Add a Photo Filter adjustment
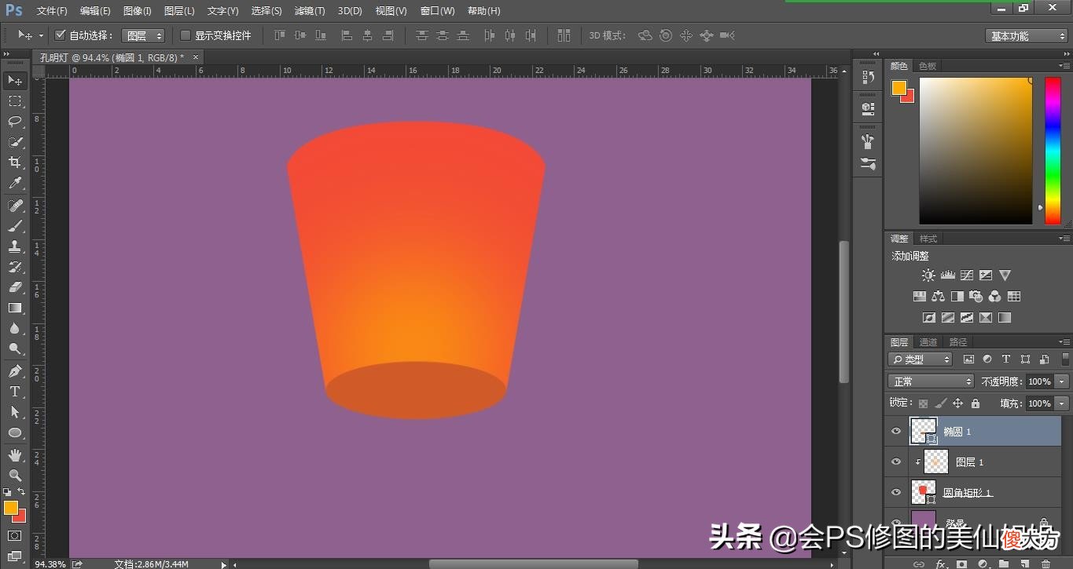 976,297
